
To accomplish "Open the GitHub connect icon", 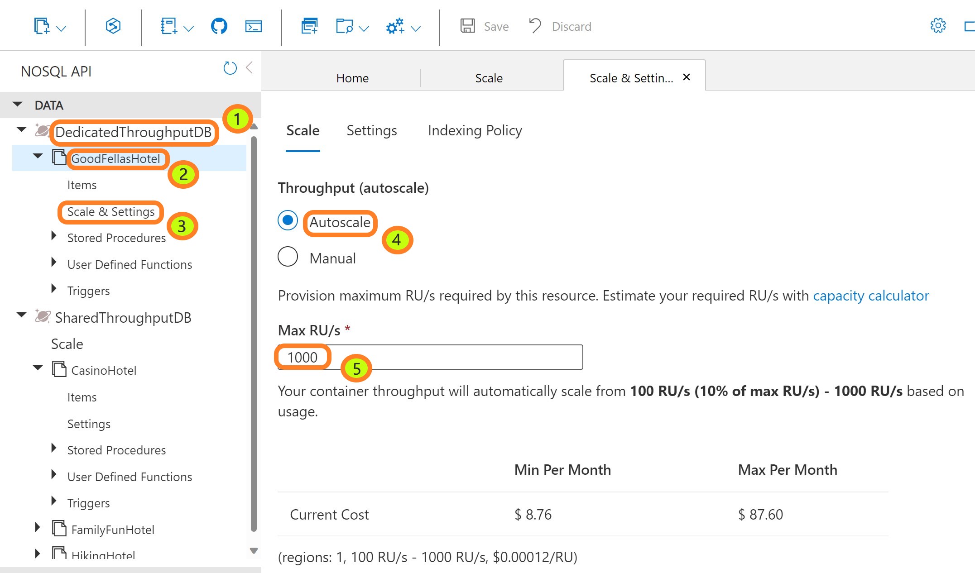I will click(x=219, y=26).
